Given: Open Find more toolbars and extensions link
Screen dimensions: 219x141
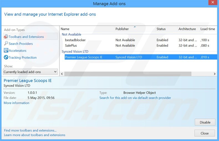Looking at the screenshot, I should (x=30, y=130).
